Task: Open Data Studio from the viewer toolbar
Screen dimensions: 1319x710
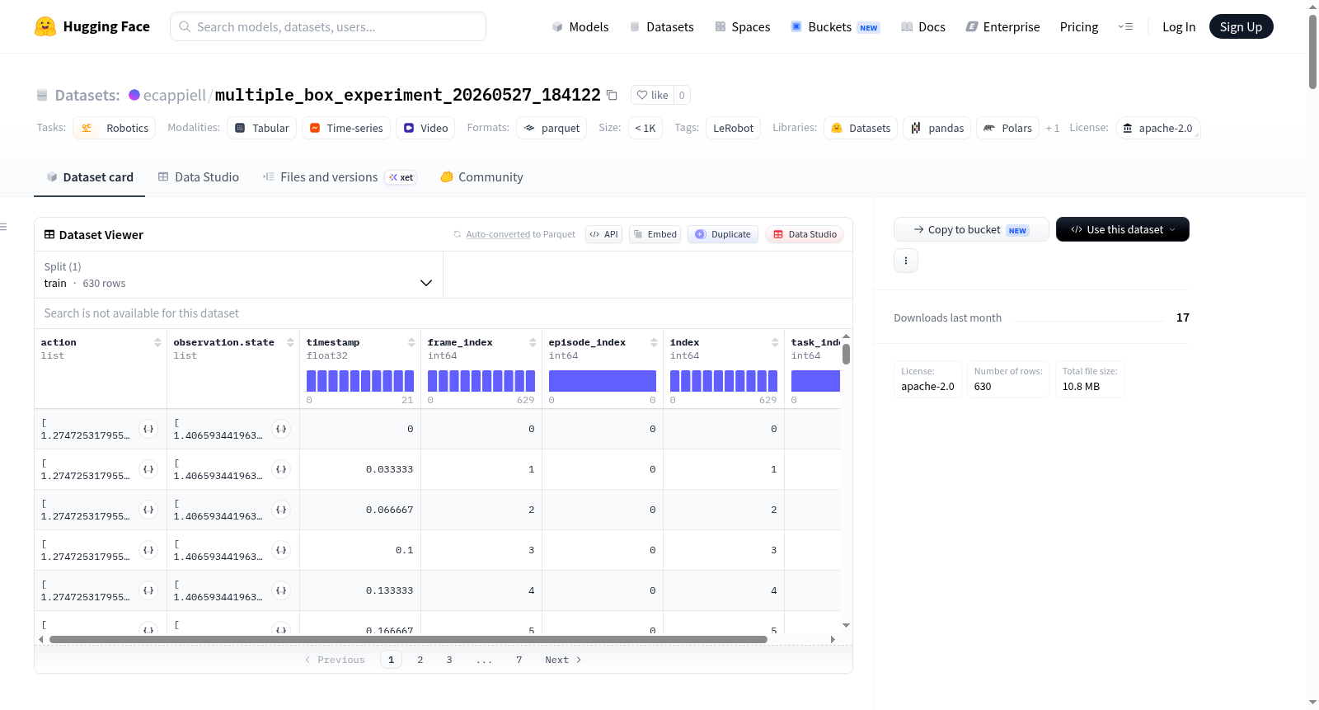Action: click(x=805, y=234)
